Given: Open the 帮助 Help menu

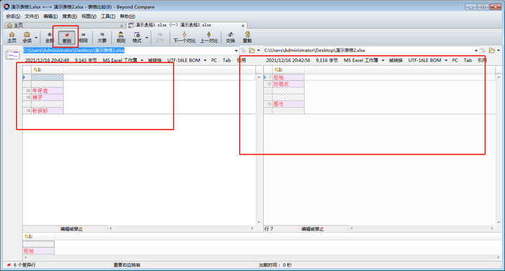Looking at the screenshot, I should tap(127, 16).
